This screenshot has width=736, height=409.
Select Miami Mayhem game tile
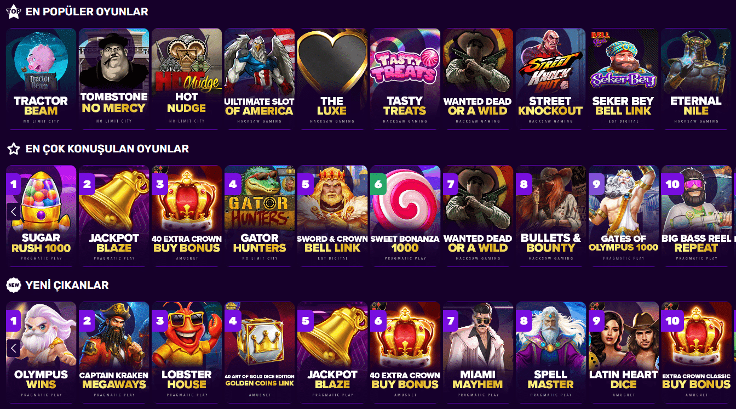coord(478,352)
